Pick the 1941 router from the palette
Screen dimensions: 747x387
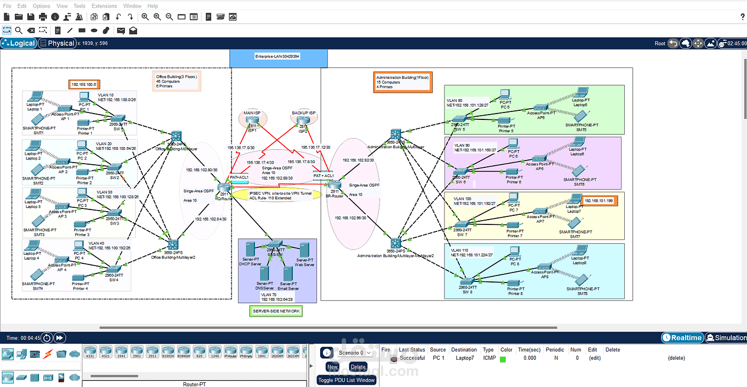click(x=121, y=351)
